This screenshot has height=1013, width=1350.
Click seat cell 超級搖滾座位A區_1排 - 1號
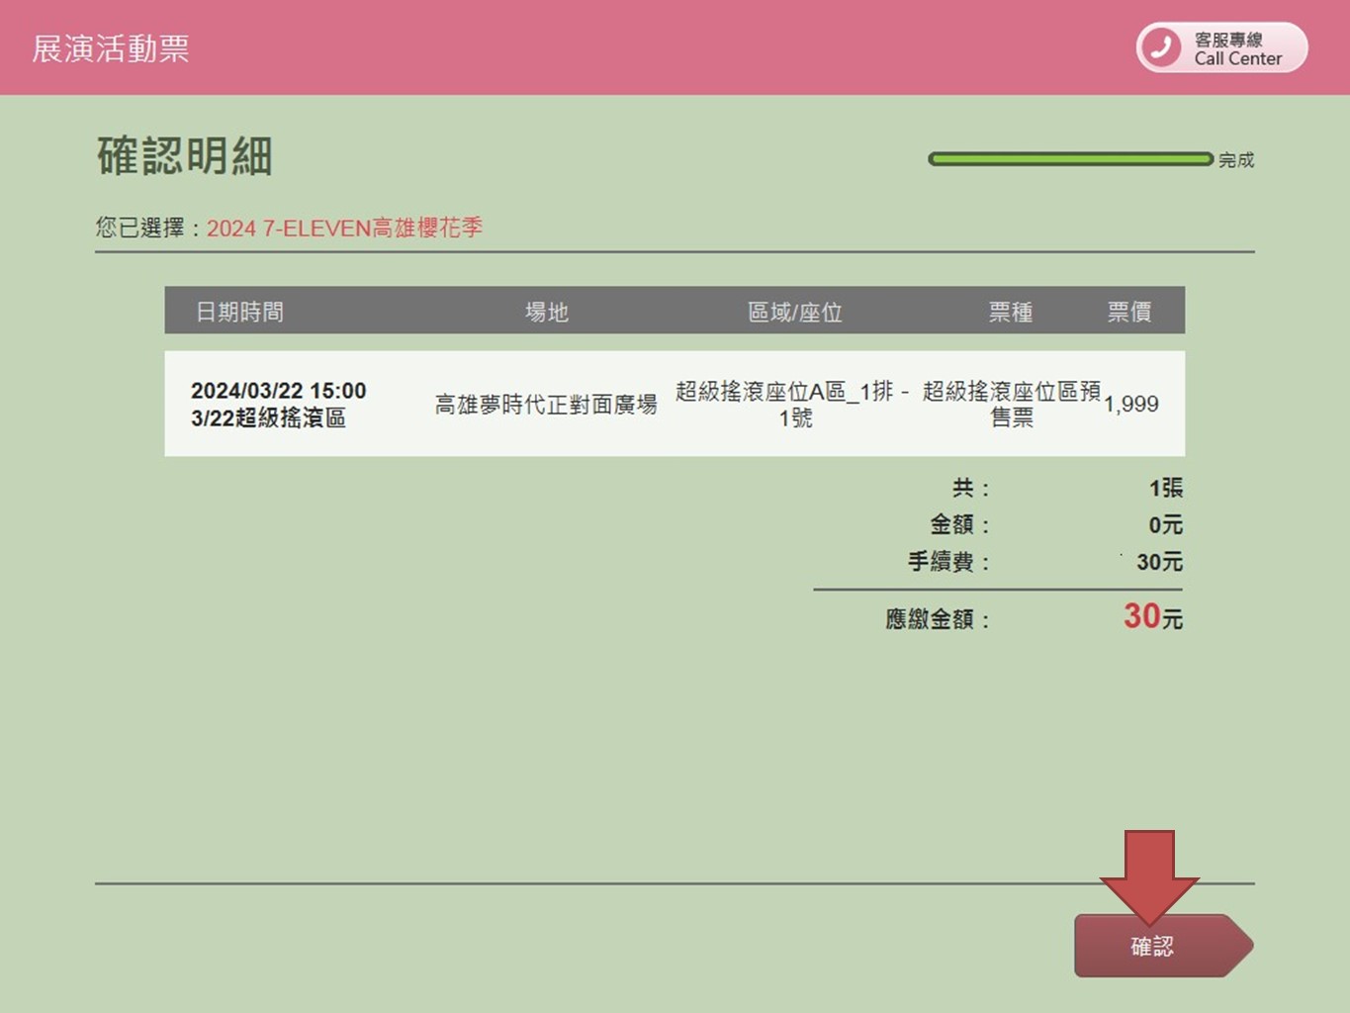click(x=793, y=405)
